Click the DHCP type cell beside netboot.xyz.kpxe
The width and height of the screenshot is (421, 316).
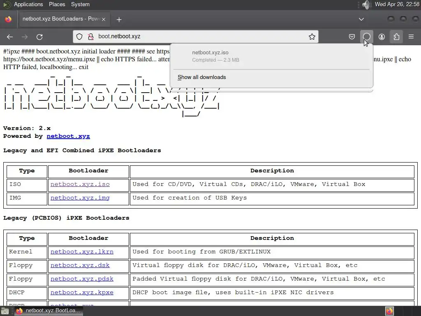(x=27, y=293)
